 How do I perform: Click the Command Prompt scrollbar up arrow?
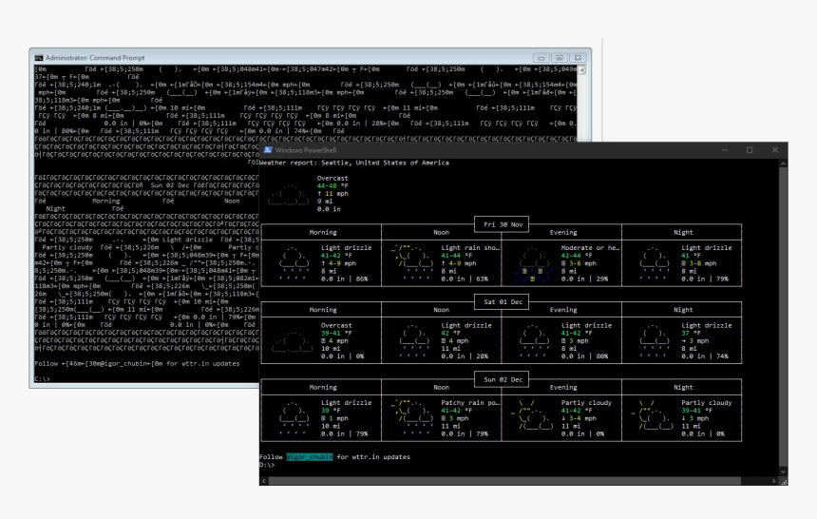point(582,70)
